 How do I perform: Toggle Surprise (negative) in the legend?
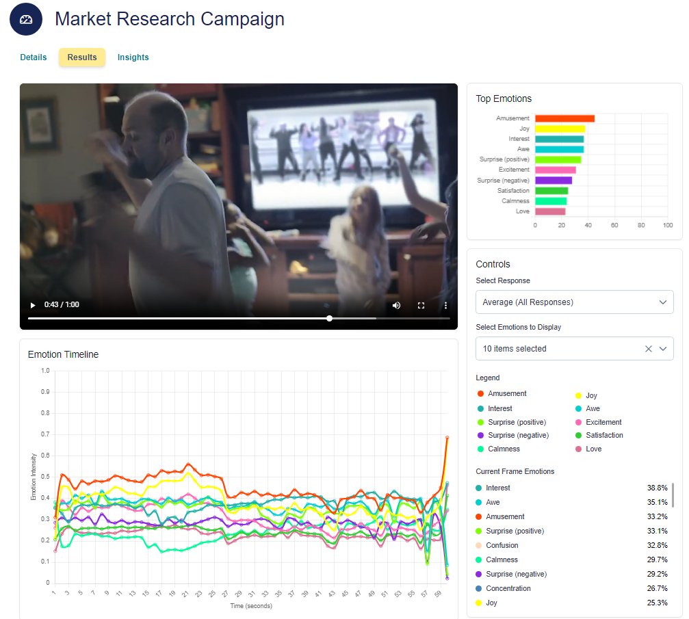(x=513, y=436)
